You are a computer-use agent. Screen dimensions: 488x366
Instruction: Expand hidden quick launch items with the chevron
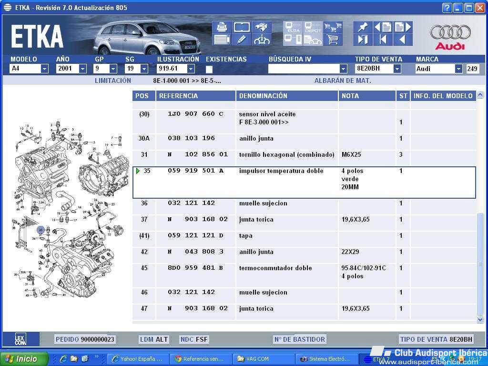click(96, 356)
